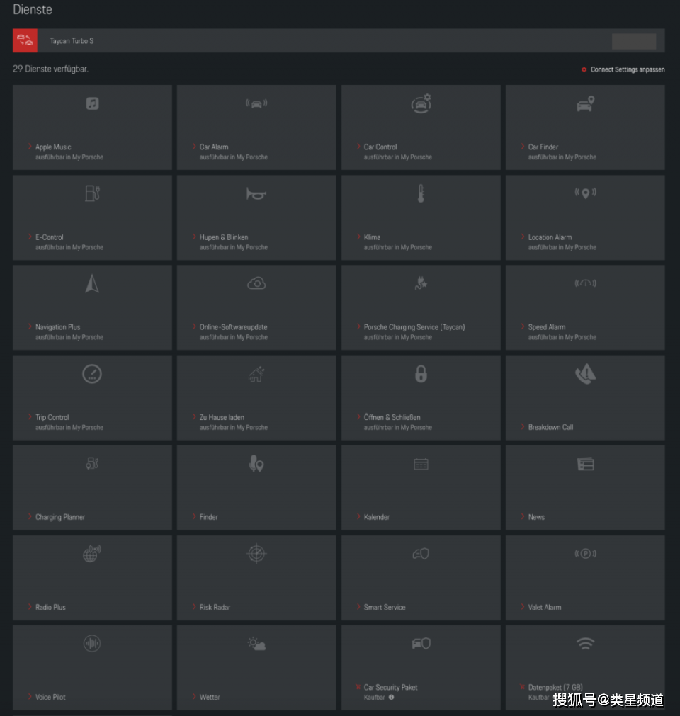Open the Valet Alarm link
The image size is (680, 716).
point(545,608)
